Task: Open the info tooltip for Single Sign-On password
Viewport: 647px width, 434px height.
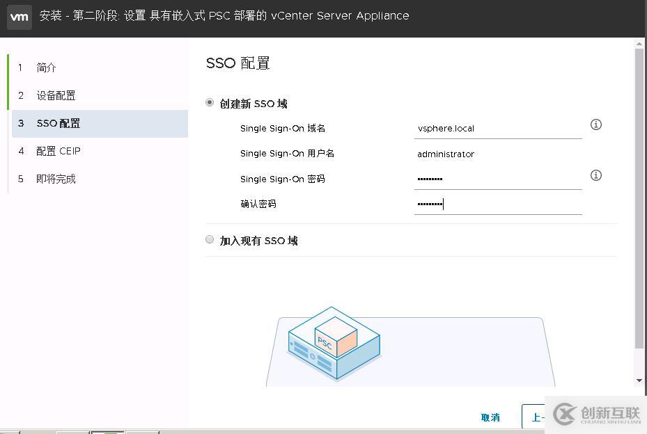Action: [595, 175]
